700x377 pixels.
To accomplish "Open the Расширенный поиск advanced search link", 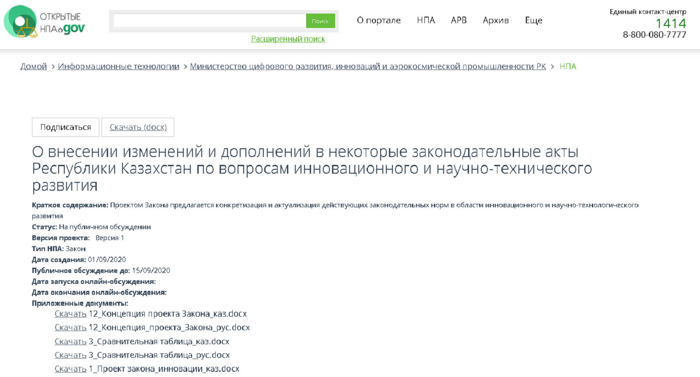I will pos(288,39).
